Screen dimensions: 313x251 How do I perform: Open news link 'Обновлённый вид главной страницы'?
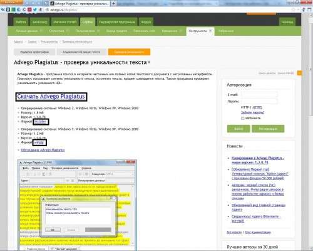[x=259, y=207]
